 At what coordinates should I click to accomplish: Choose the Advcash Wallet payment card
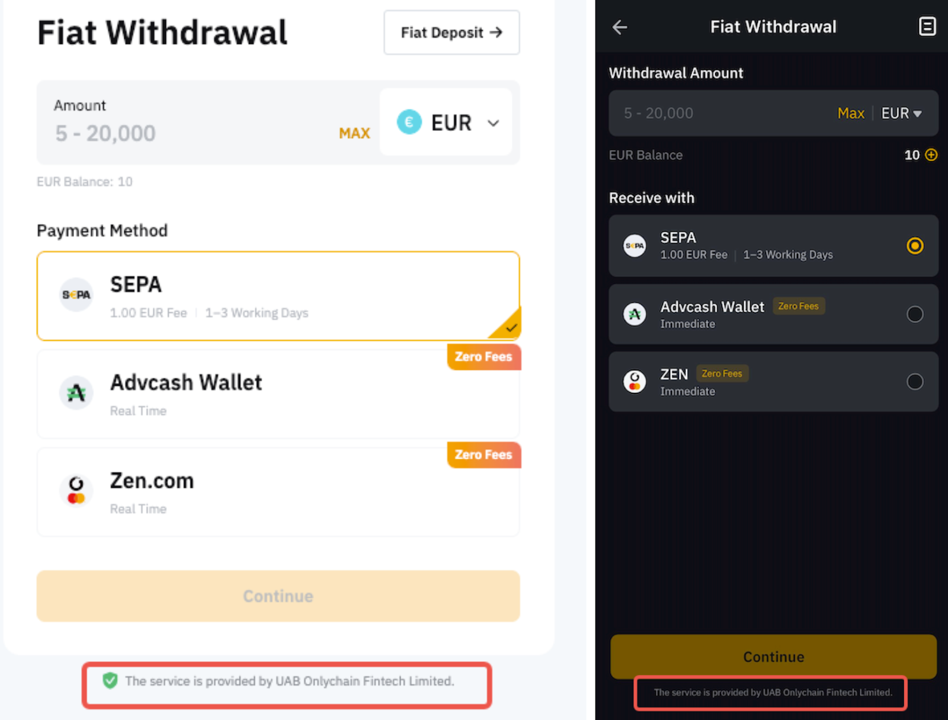pyautogui.click(x=278, y=395)
